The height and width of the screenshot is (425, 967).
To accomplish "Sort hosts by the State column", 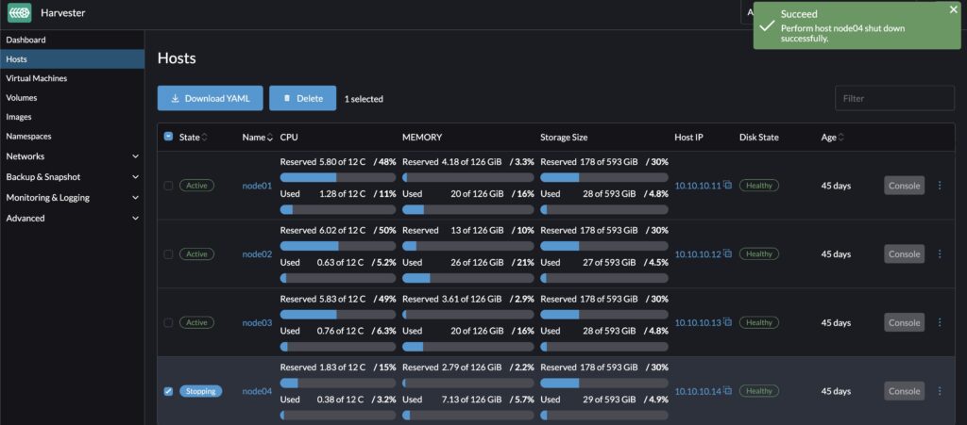I will coord(205,138).
